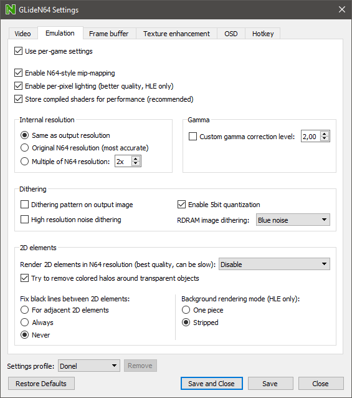
Task: Open RDRAM image dithering Blue noise dropdown
Action: tap(293, 220)
